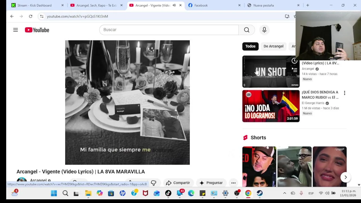Add UN SHOT video to Watch Later
Viewport: 361px width, 203px height.
tap(294, 61)
